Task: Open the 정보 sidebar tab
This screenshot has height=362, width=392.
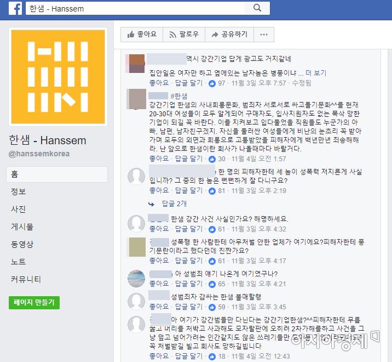Action: click(x=18, y=191)
